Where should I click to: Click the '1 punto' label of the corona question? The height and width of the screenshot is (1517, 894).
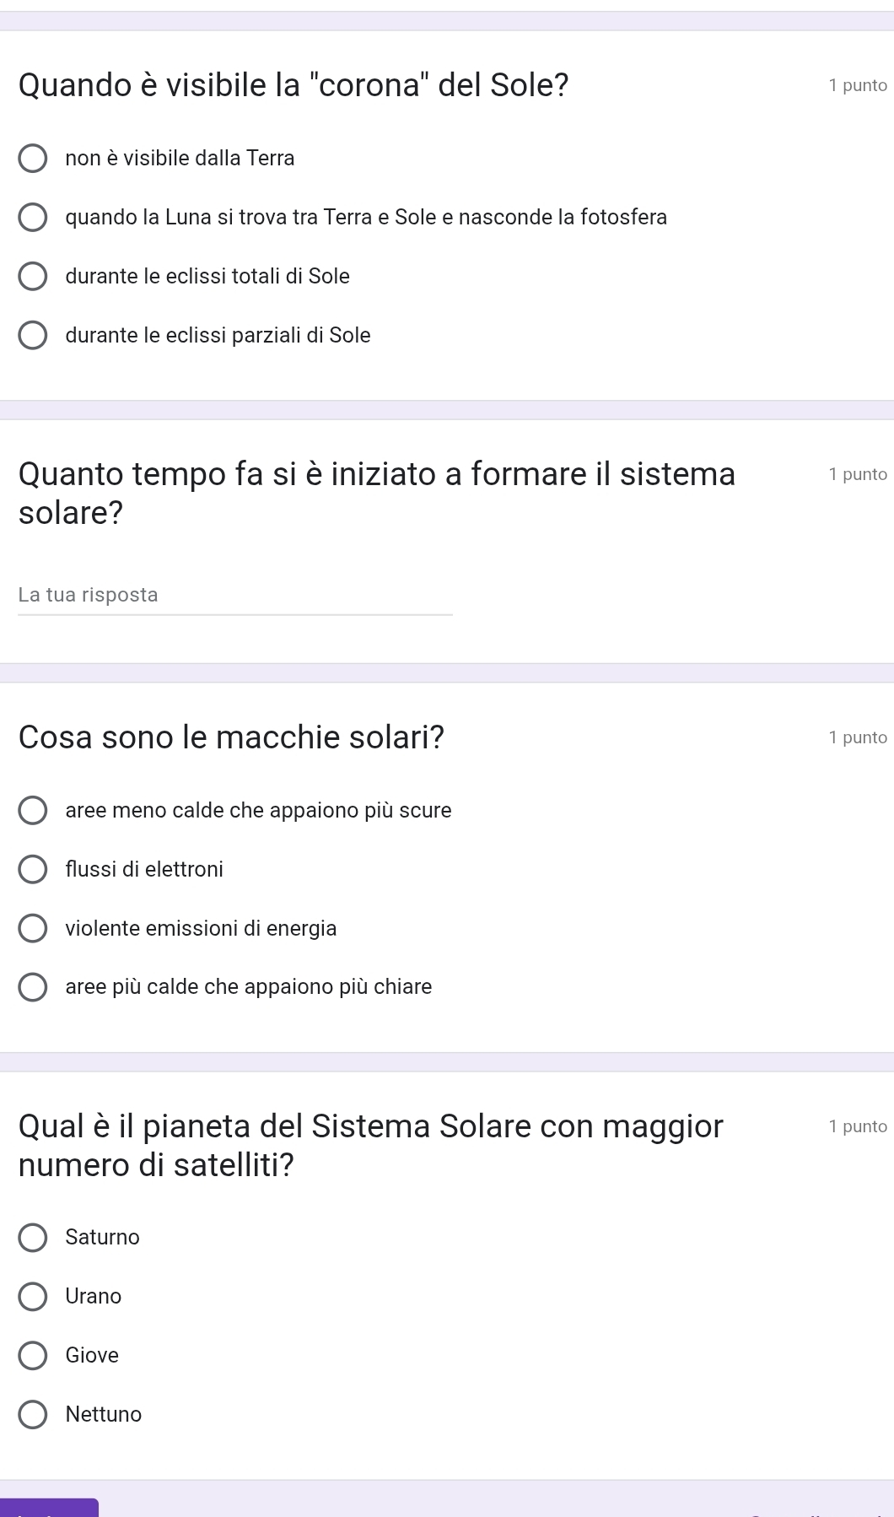coord(857,85)
